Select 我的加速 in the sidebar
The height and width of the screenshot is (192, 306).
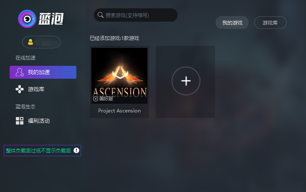pos(43,72)
